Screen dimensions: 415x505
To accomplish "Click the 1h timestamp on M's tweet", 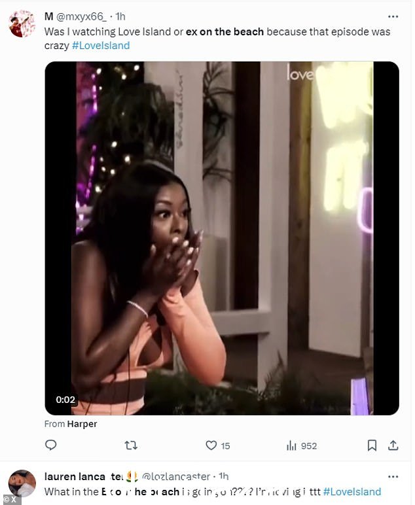I will pos(120,17).
